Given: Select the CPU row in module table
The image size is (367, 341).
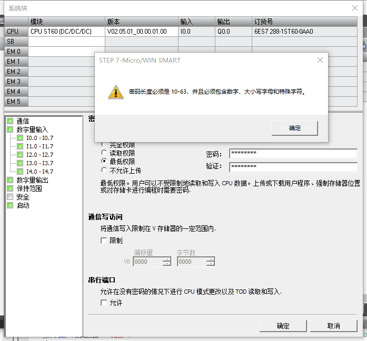Looking at the screenshot, I should coord(13,32).
